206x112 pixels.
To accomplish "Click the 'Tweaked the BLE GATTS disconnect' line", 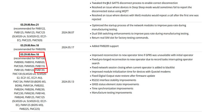I will point(135,3).
